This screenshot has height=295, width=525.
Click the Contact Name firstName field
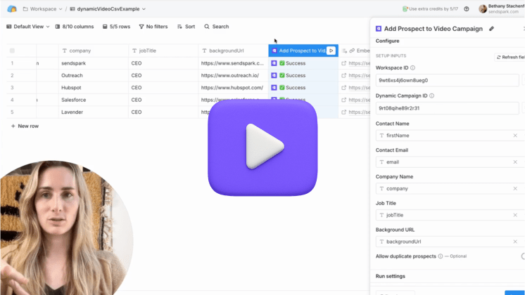tap(449, 136)
